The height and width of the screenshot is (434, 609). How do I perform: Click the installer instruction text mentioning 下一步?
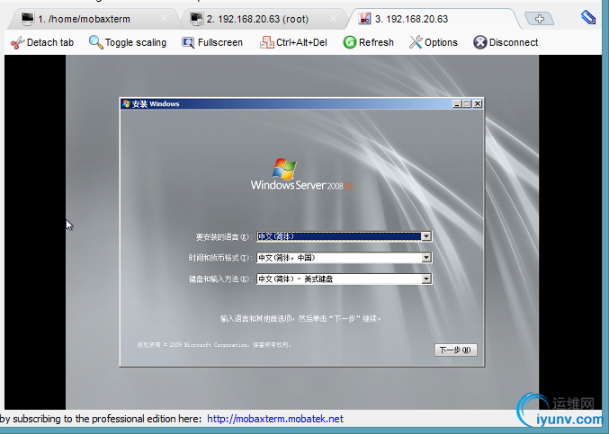pyautogui.click(x=301, y=319)
